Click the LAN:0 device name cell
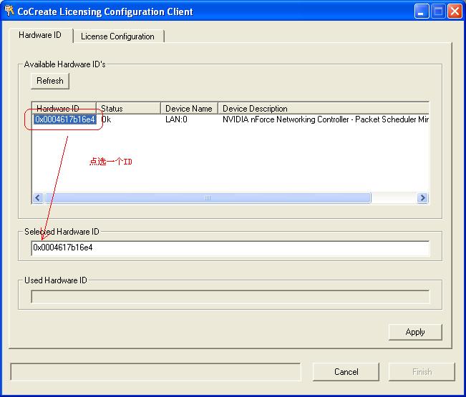Screen dimensions: 466x397 click(176, 119)
